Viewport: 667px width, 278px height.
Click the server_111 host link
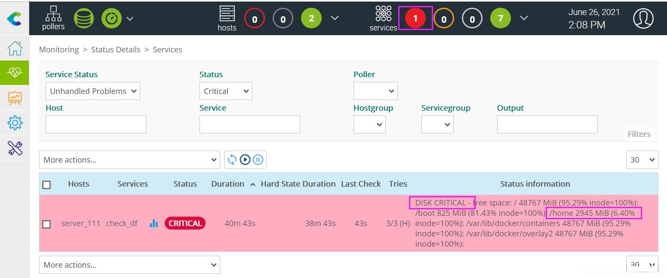point(80,224)
